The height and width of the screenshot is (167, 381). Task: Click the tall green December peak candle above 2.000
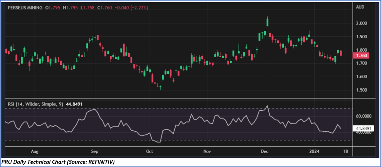point(267,22)
